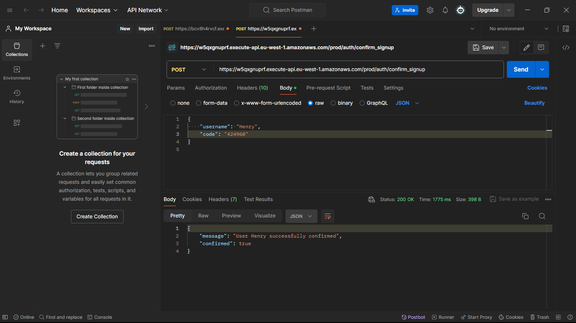This screenshot has width=576, height=323.
Task: Expand the API Network dropdown
Action: click(x=148, y=10)
